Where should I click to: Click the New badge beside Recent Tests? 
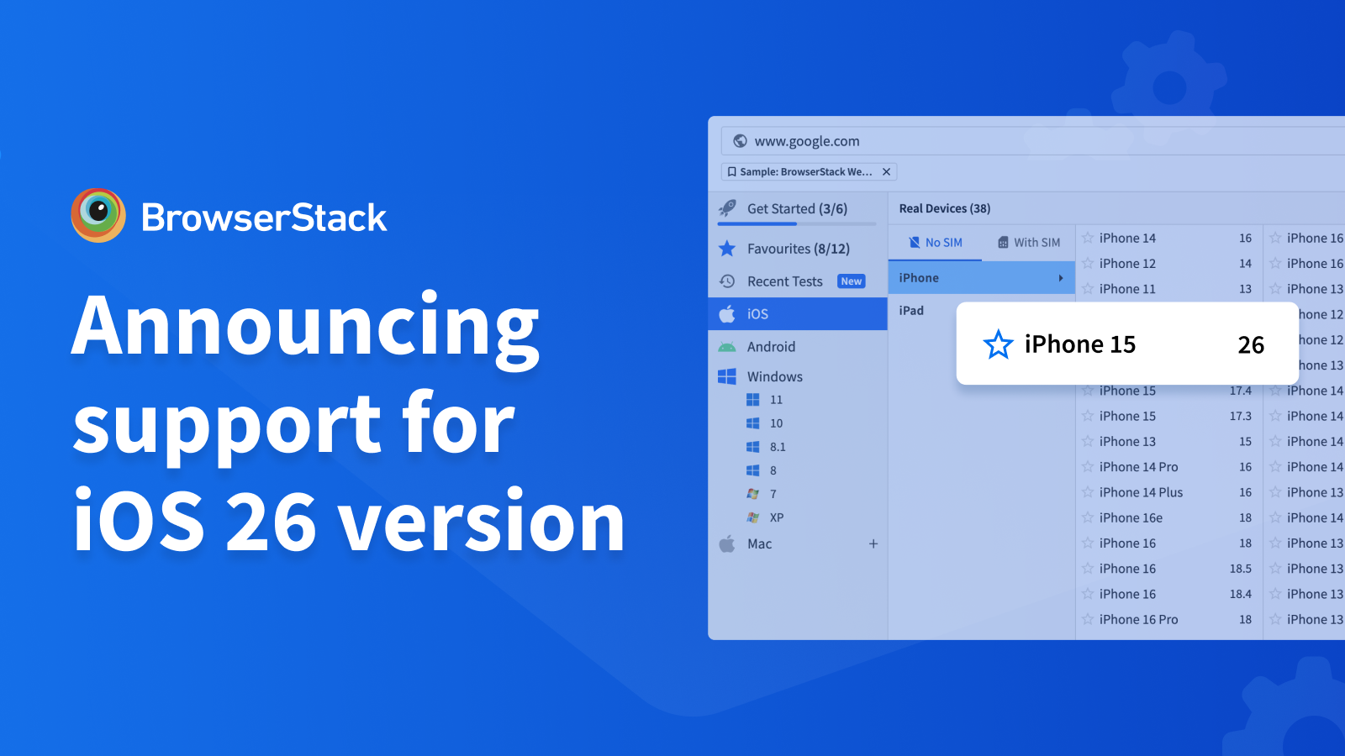[852, 281]
